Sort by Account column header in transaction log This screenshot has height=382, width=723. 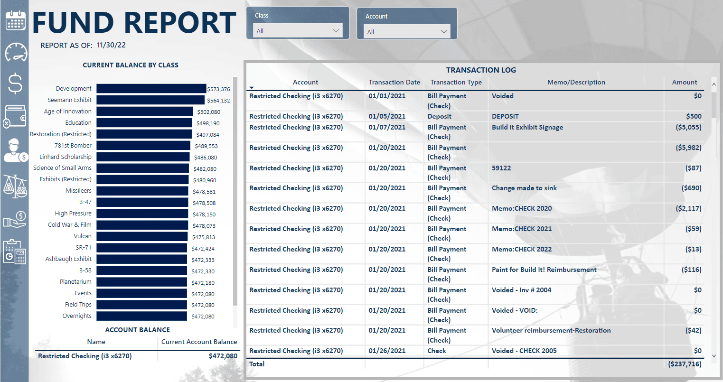(305, 82)
